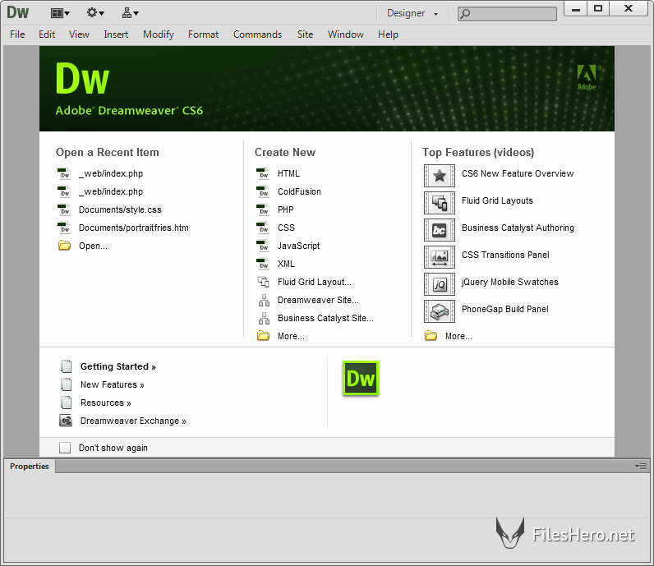Viewport: 654px width, 566px height.
Task: Click the CS6 New Feature Overview star icon
Action: click(440, 176)
